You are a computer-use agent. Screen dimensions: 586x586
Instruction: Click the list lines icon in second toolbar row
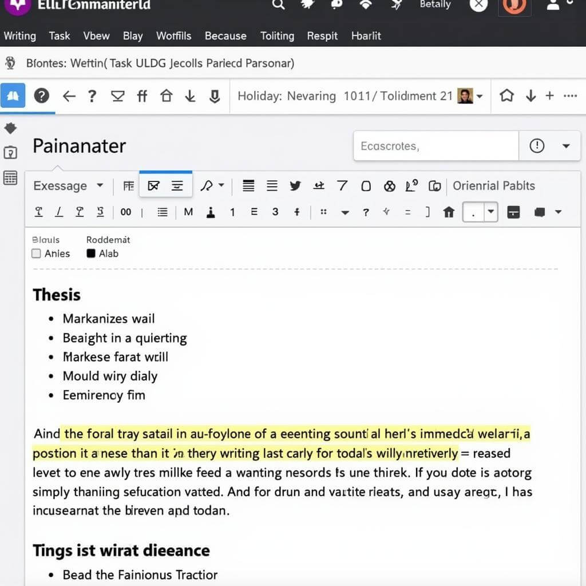point(163,212)
